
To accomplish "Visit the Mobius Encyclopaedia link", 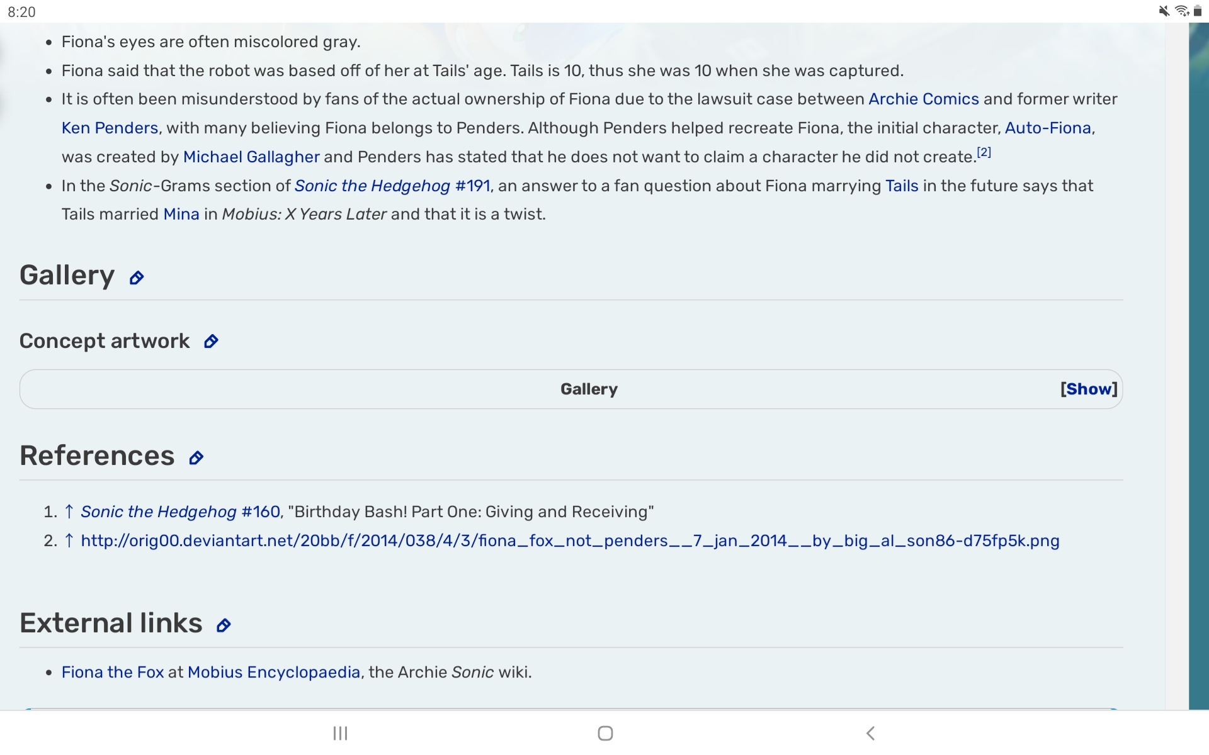I will pos(274,672).
